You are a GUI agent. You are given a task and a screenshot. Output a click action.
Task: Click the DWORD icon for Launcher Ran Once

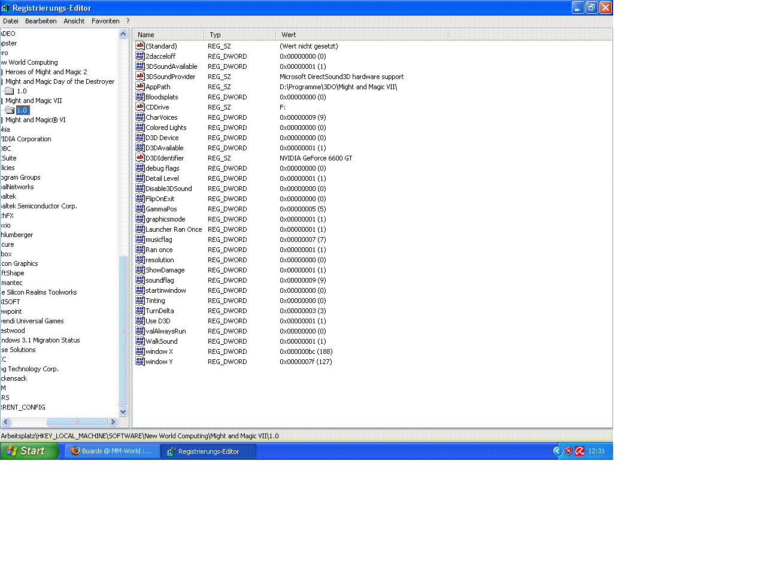tap(140, 229)
